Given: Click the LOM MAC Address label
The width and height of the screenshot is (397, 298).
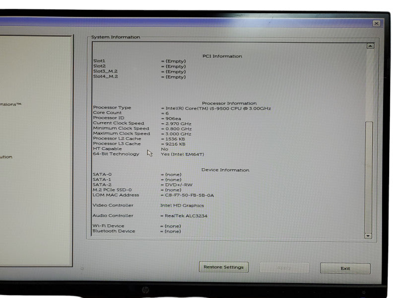Looking at the screenshot, I should pyautogui.click(x=116, y=195).
